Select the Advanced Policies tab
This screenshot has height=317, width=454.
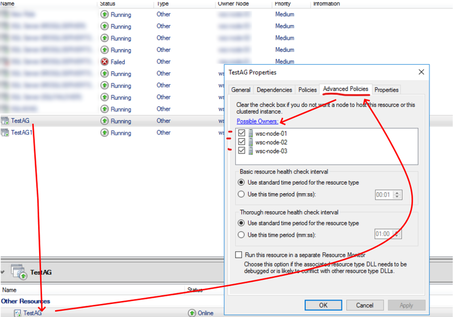(346, 89)
